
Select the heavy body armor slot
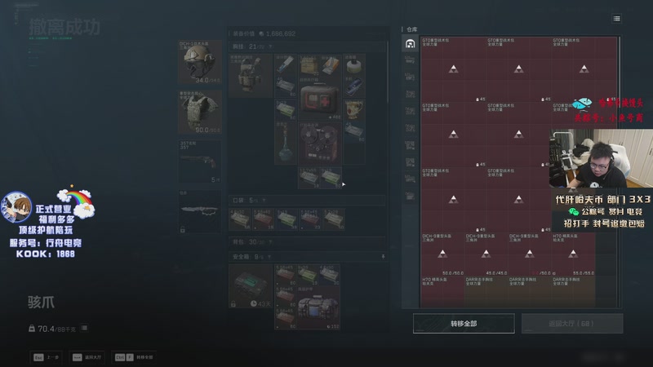(x=200, y=112)
